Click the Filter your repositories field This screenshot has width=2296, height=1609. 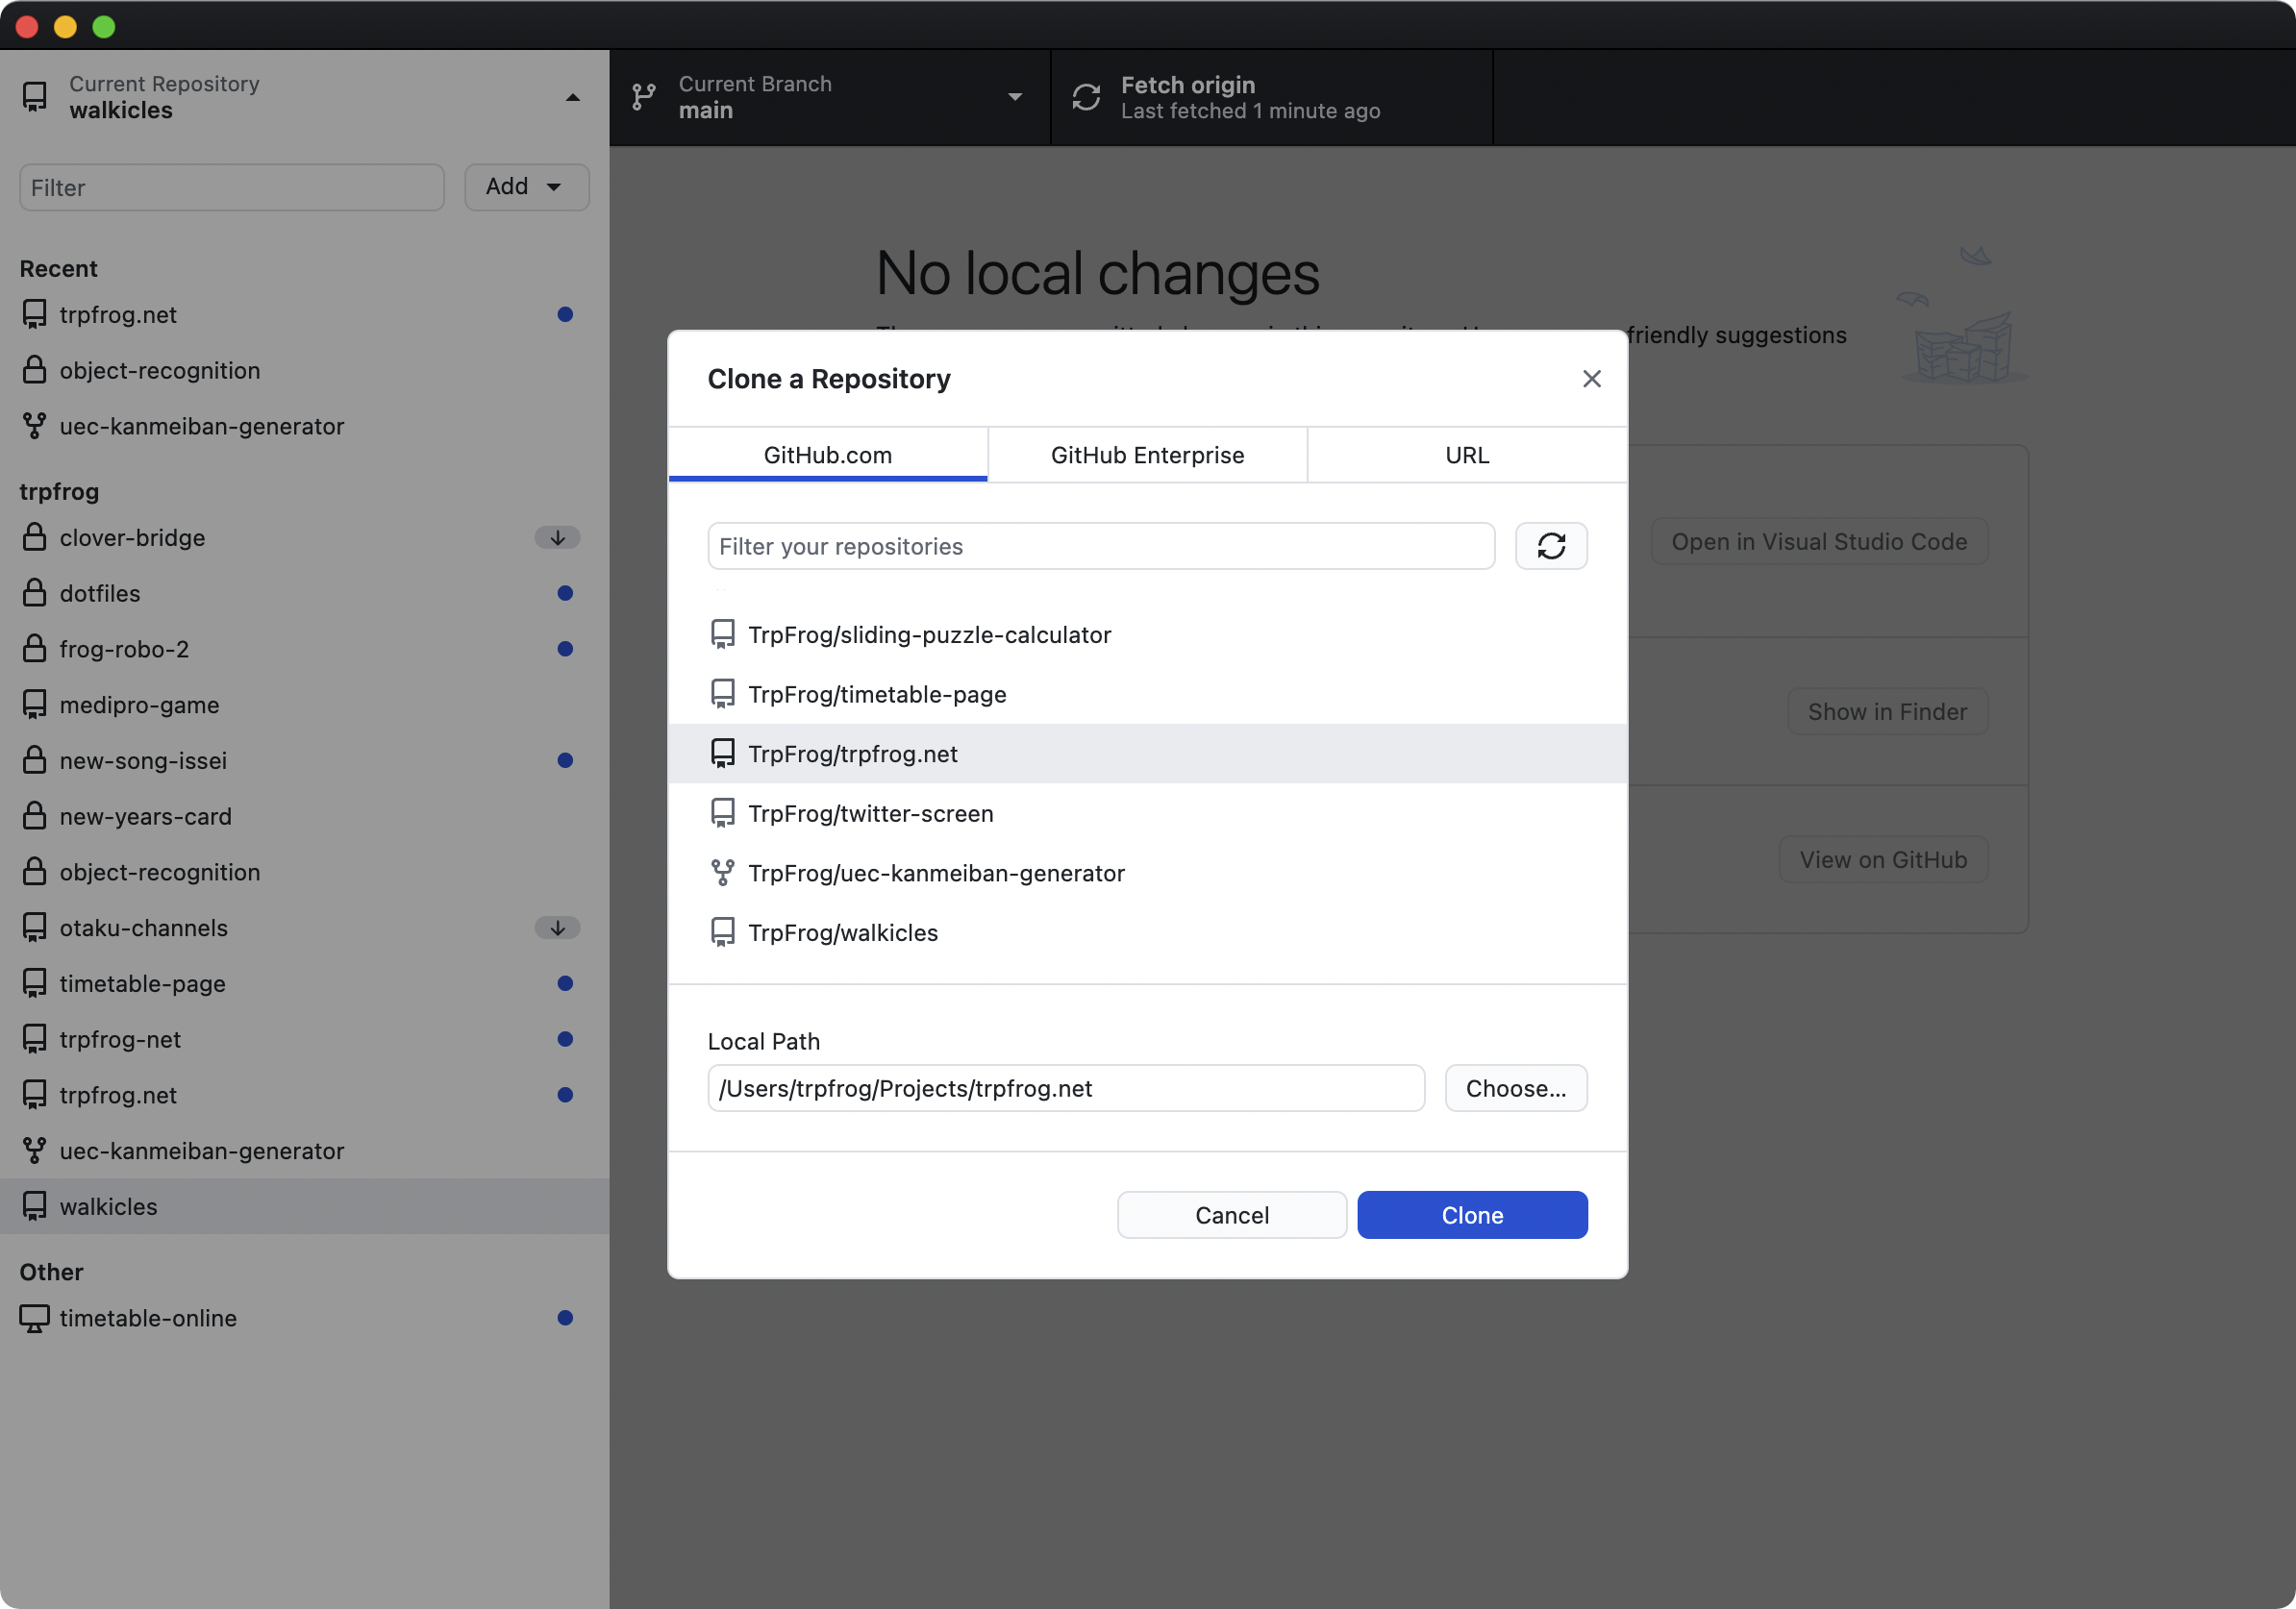1100,546
